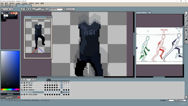The image size is (188, 106).
Task: Click the rainbow hue slider
Action: (x=10, y=90)
